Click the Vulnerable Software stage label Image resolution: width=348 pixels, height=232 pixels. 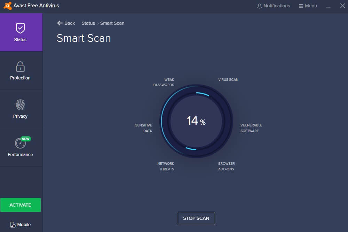pos(251,128)
